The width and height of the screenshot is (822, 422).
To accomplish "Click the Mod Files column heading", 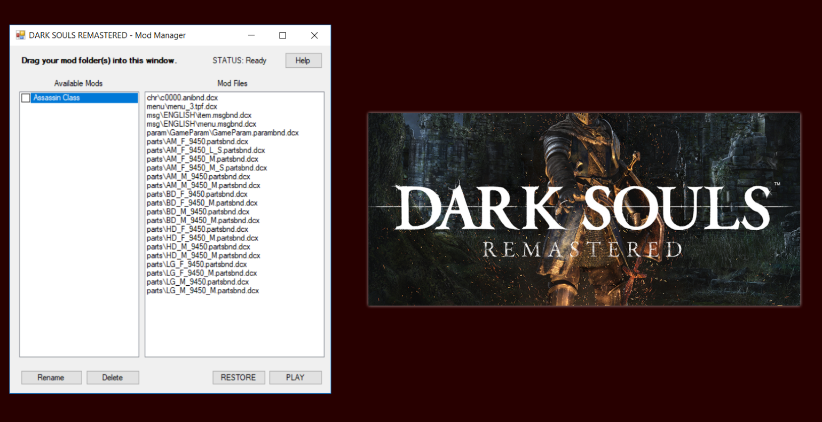I will click(x=232, y=83).
